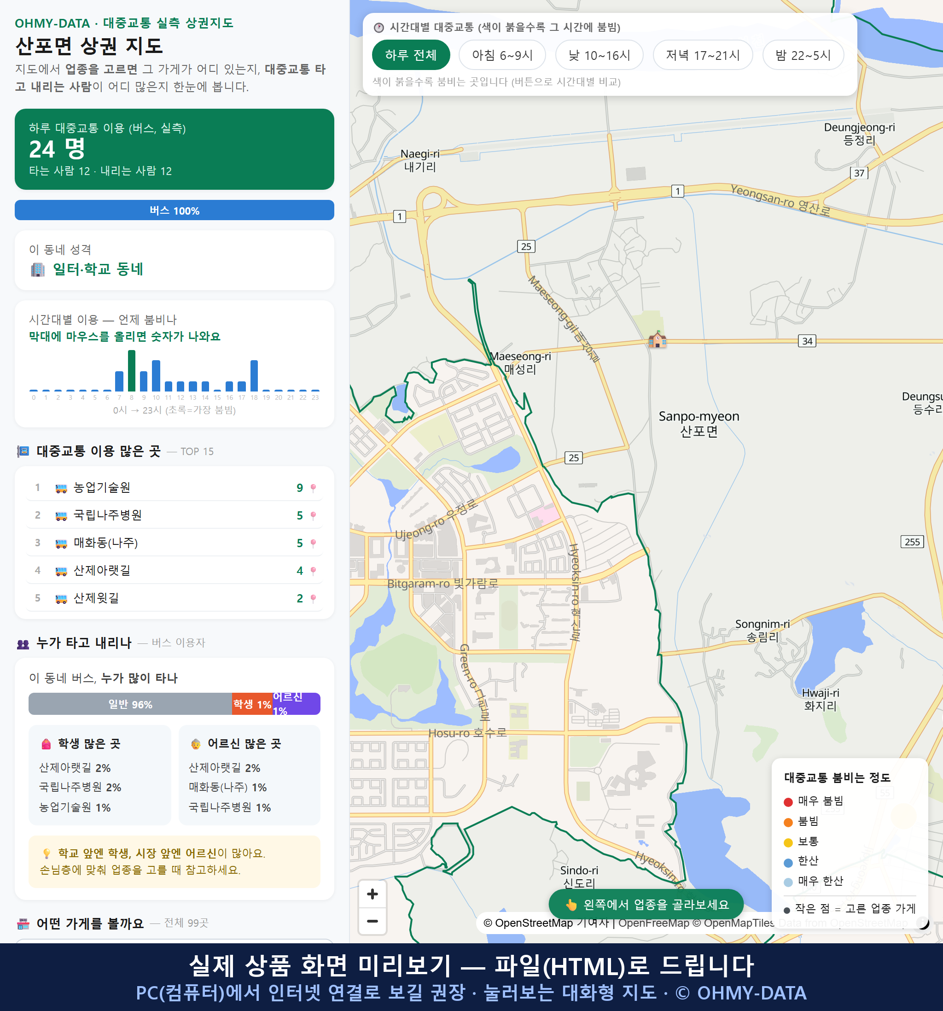943x1011 pixels.
Task: Click the 18시 bar in the hourly chart
Action: [x=254, y=375]
